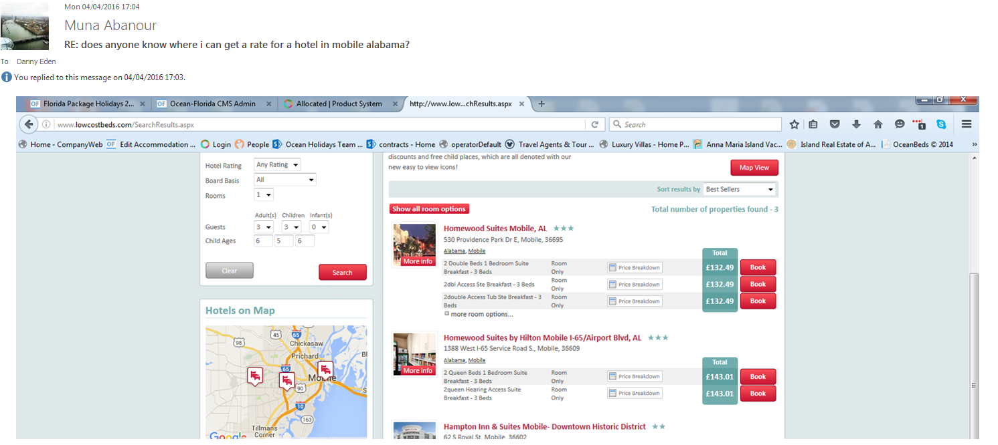Click Homewood Suites by Hilton thumbnail image

[x=415, y=354]
